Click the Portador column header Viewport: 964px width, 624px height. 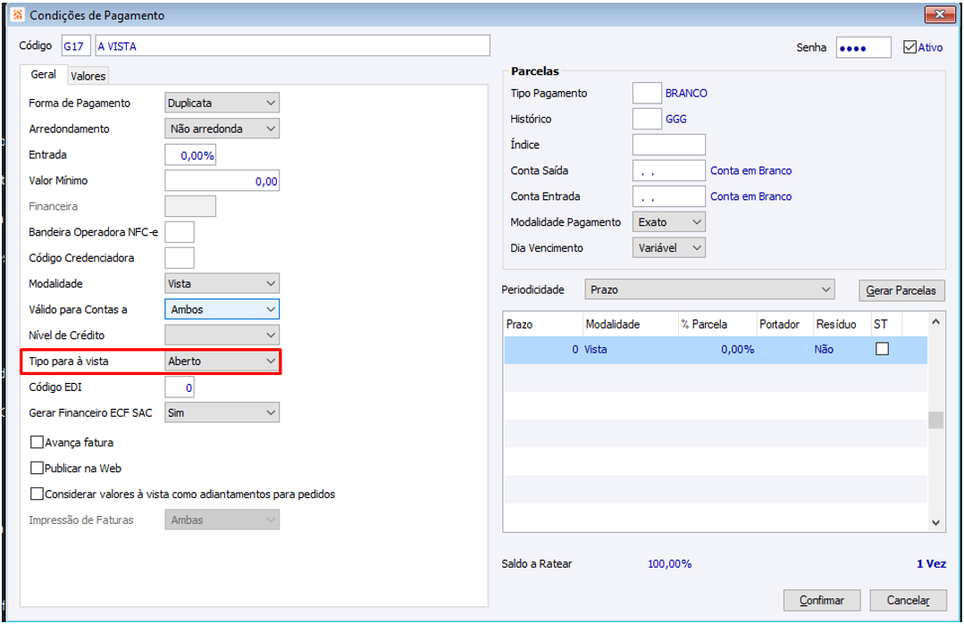pos(784,324)
